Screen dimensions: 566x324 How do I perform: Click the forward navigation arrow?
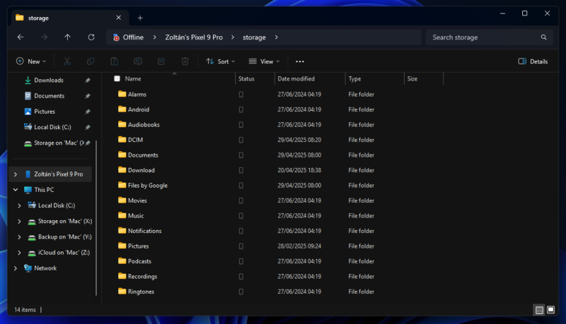pyautogui.click(x=44, y=37)
